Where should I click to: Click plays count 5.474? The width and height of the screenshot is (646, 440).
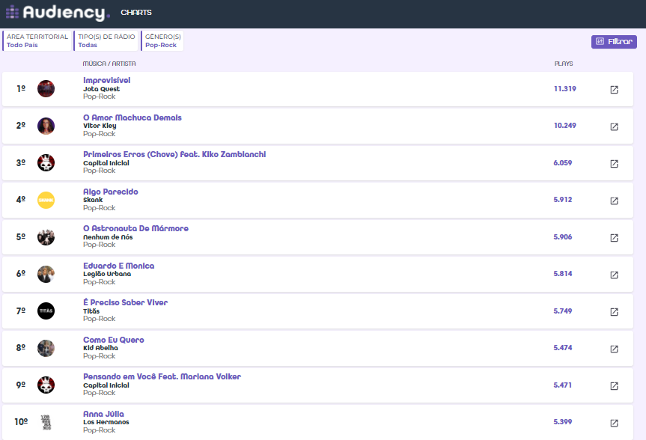tap(563, 348)
